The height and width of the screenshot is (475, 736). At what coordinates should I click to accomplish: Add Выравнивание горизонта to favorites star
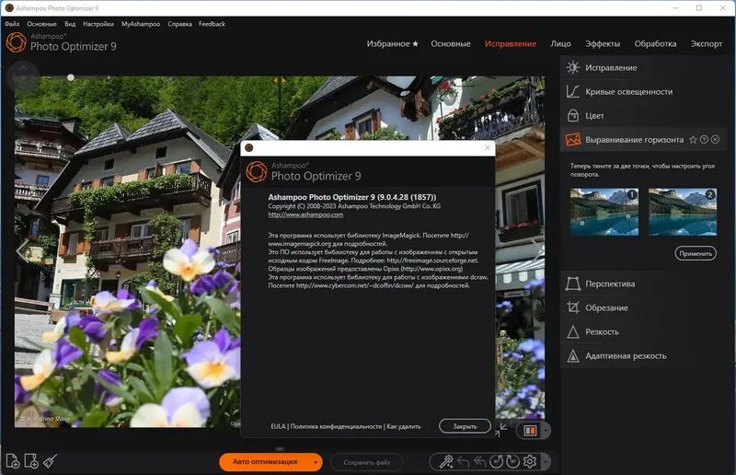pyautogui.click(x=693, y=140)
